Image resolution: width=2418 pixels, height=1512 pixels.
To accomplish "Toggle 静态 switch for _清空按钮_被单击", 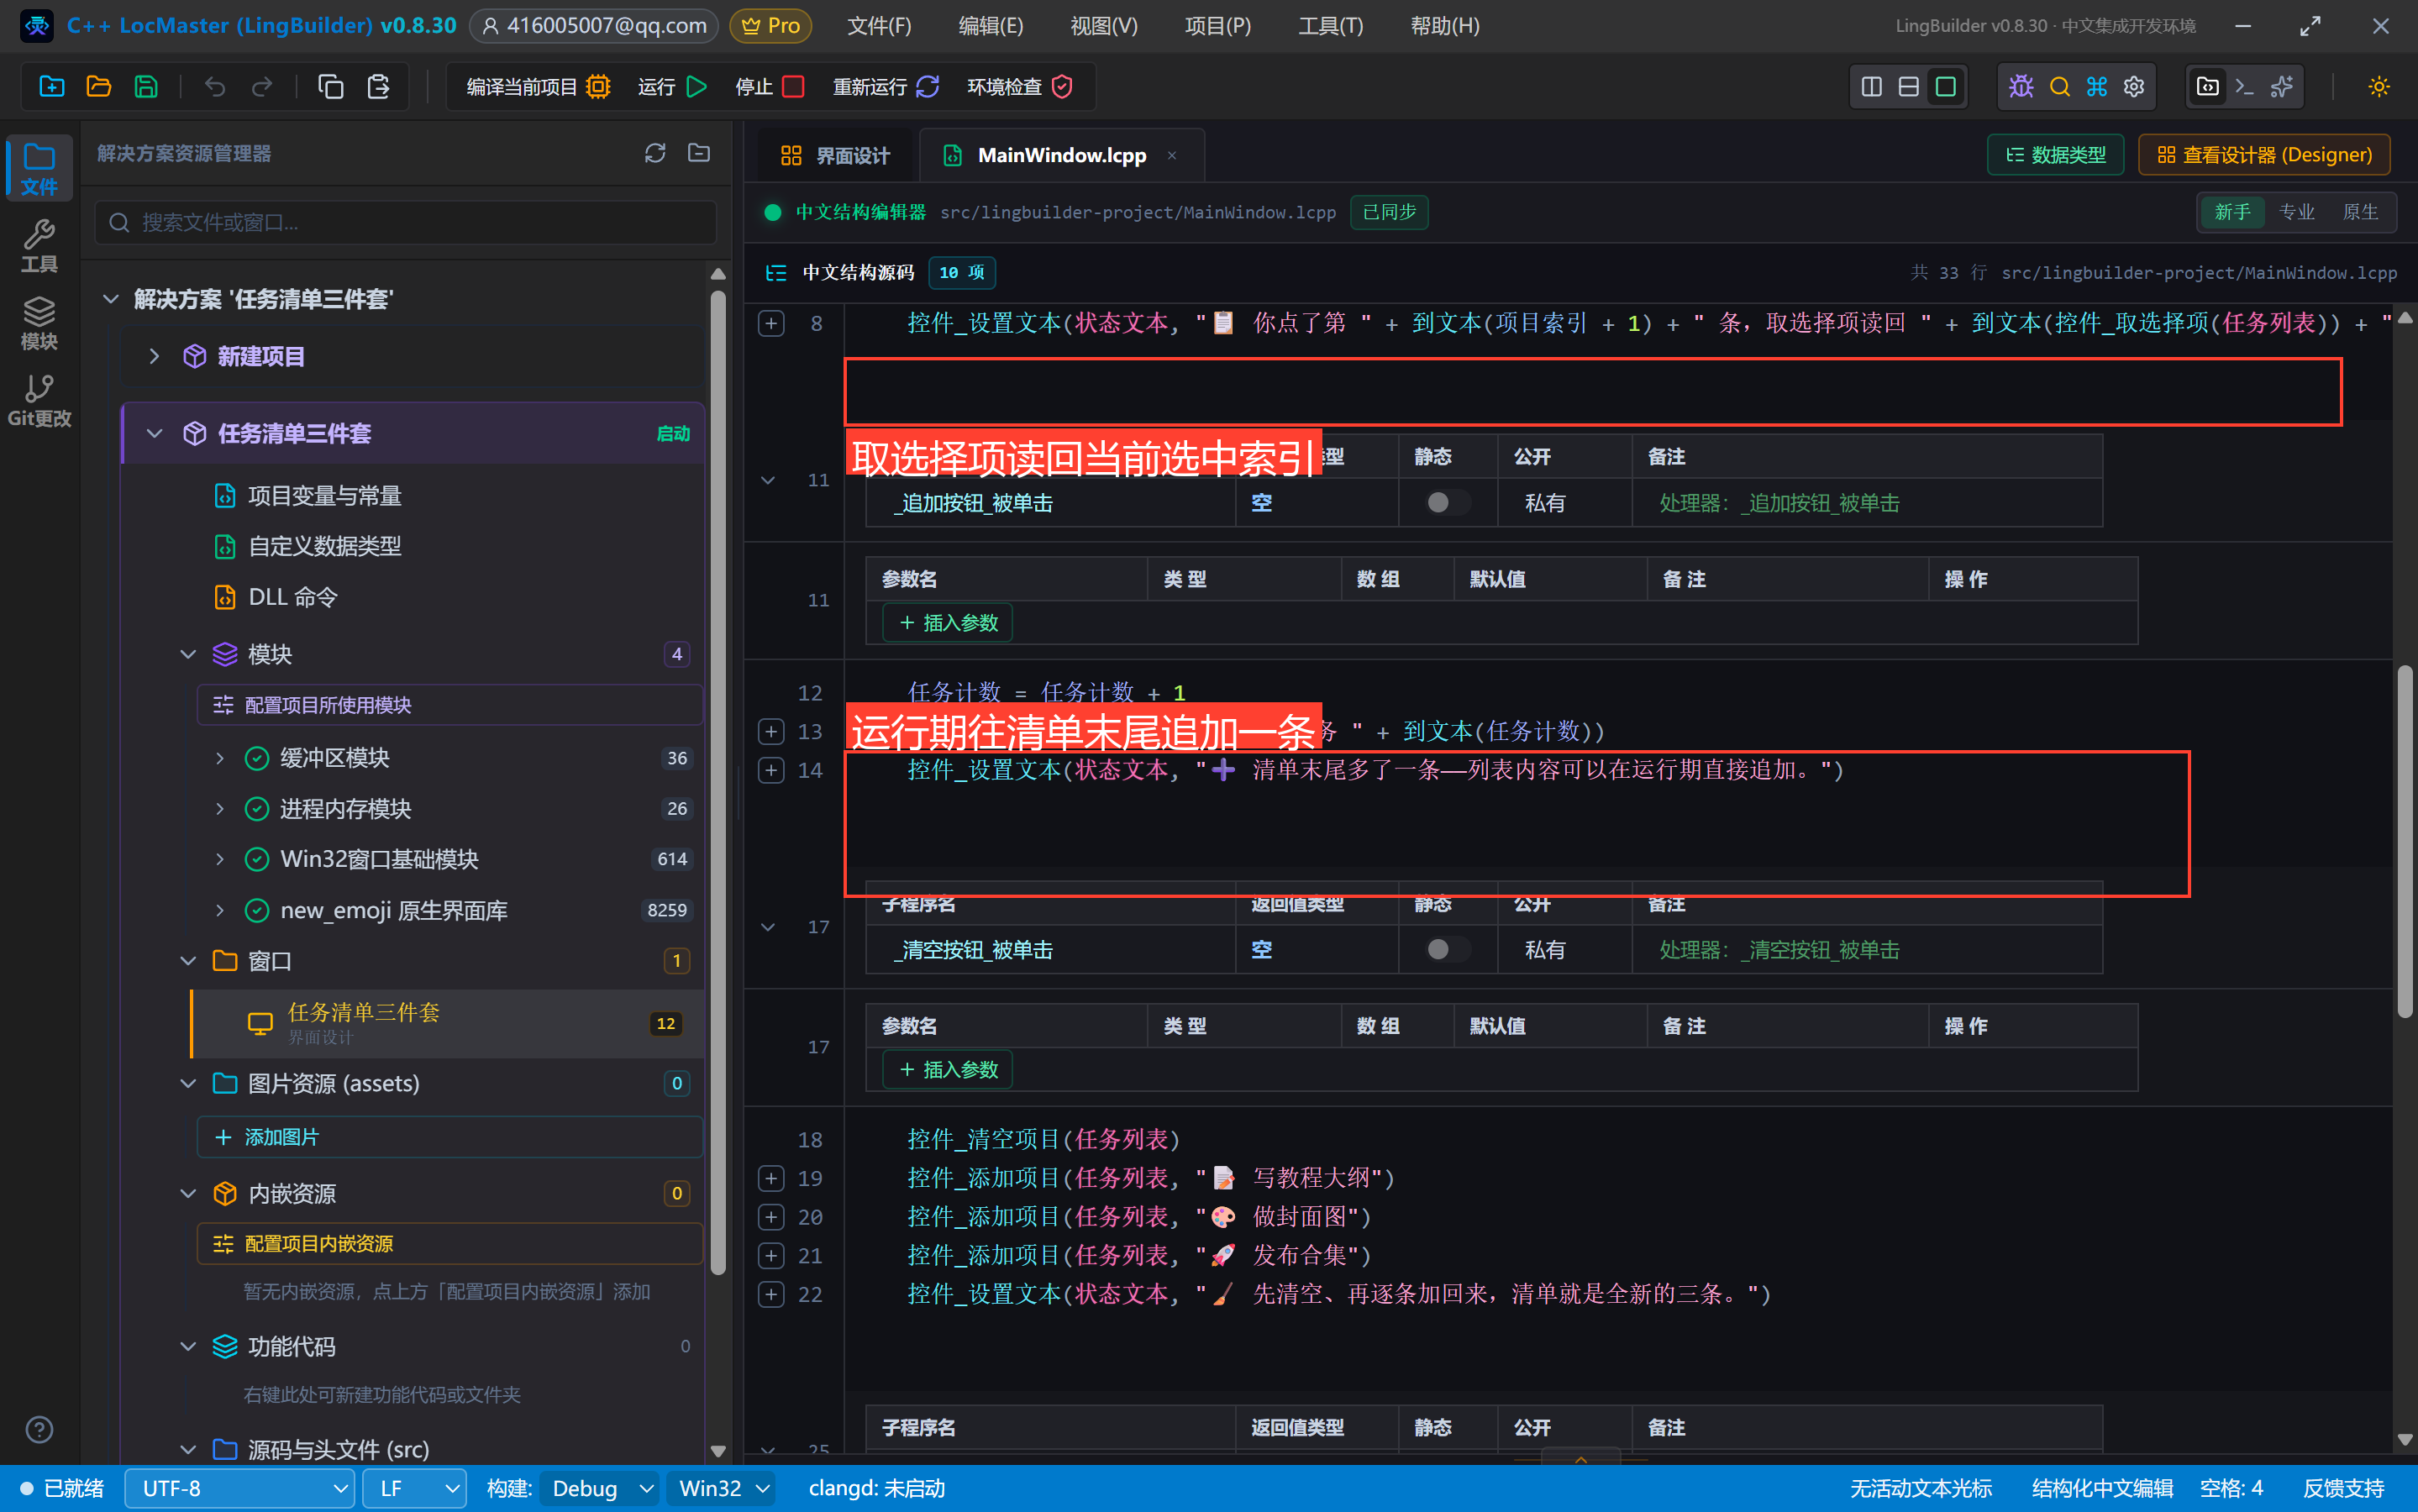I will (1447, 949).
